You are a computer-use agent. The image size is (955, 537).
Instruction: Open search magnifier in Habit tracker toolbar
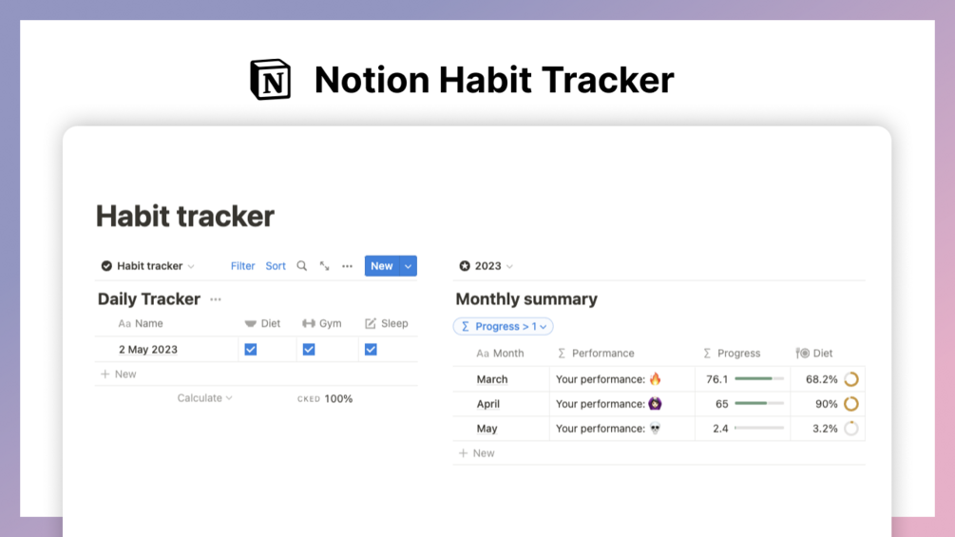[x=301, y=266]
